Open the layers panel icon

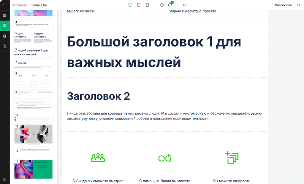click(x=5, y=36)
